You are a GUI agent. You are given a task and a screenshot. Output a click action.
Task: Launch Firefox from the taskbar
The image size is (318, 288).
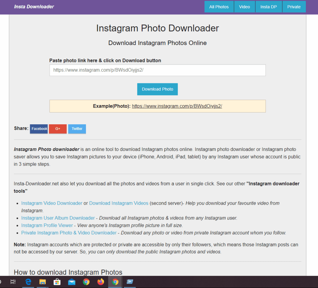101,282
